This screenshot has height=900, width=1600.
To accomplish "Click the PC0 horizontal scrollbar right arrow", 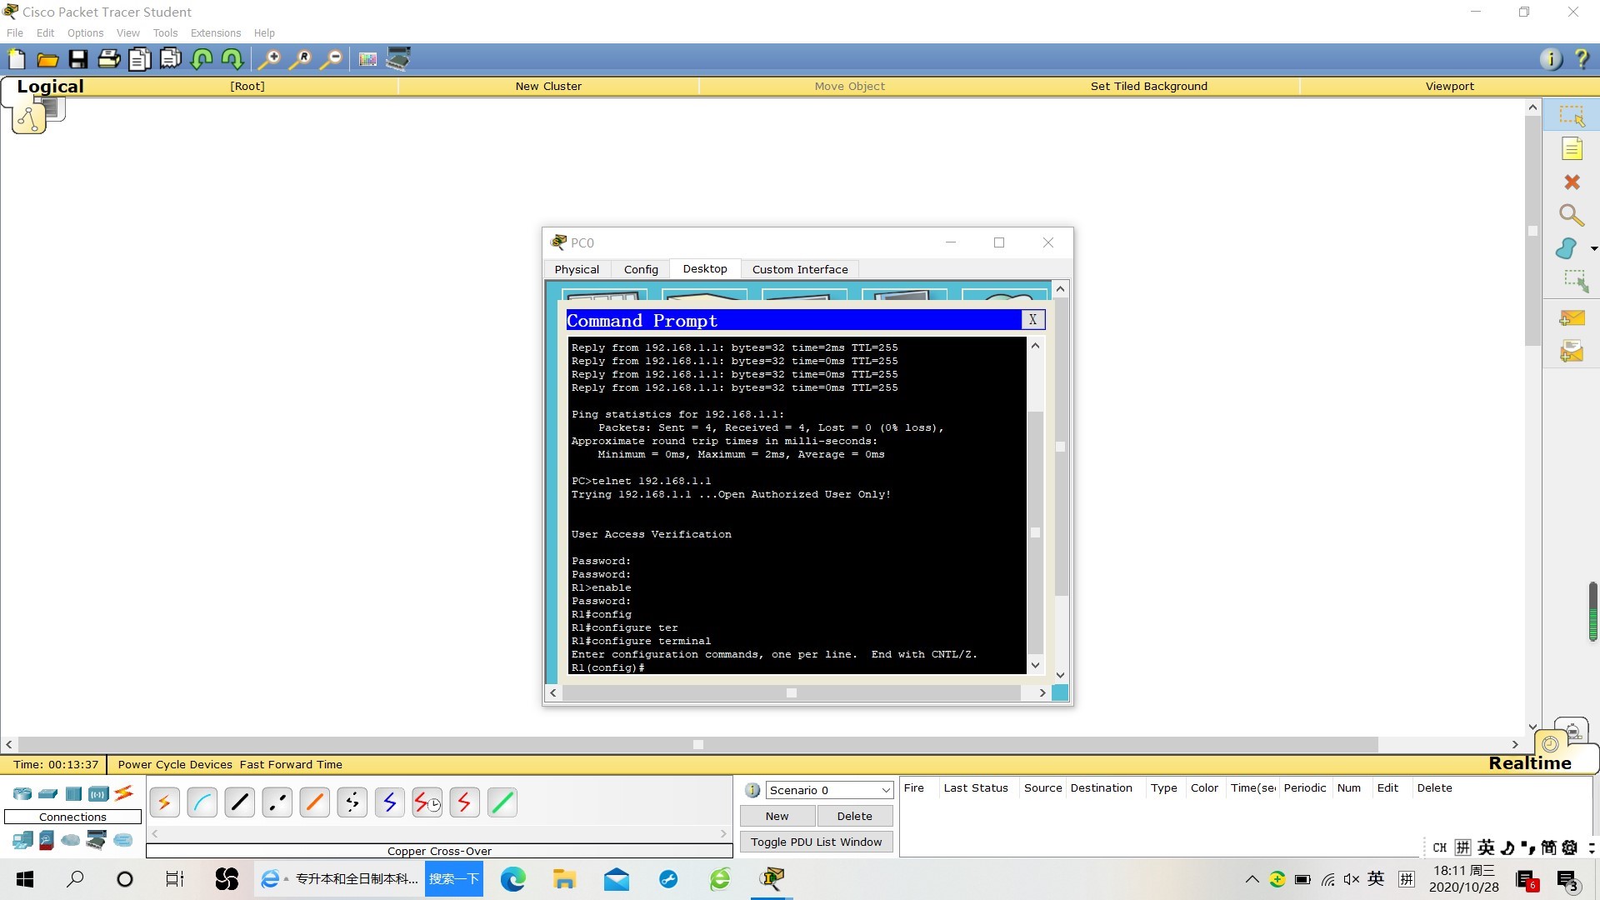I will [x=1042, y=692].
